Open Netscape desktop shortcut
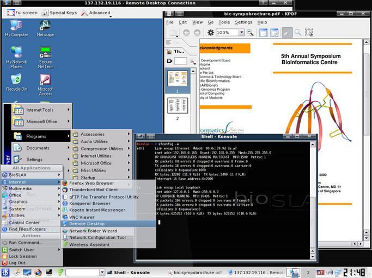Image resolution: width=372 pixels, height=278 pixels. 45,28
